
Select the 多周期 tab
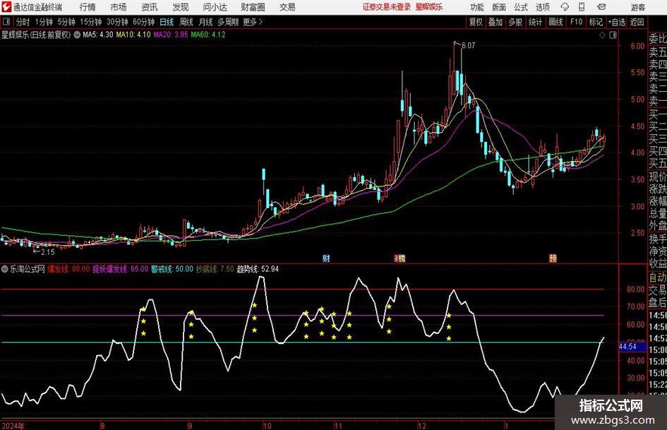228,22
